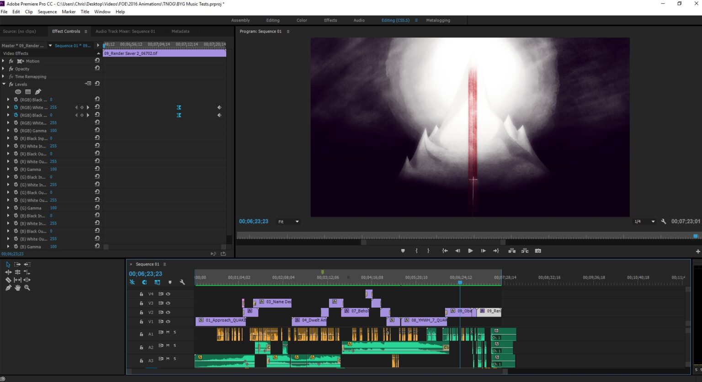The width and height of the screenshot is (702, 382).
Task: Click (RGB) White keyframe hourglass marker
Action: click(179, 107)
